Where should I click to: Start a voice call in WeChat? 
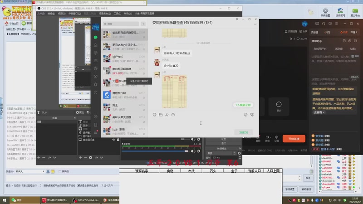pos(252,115)
